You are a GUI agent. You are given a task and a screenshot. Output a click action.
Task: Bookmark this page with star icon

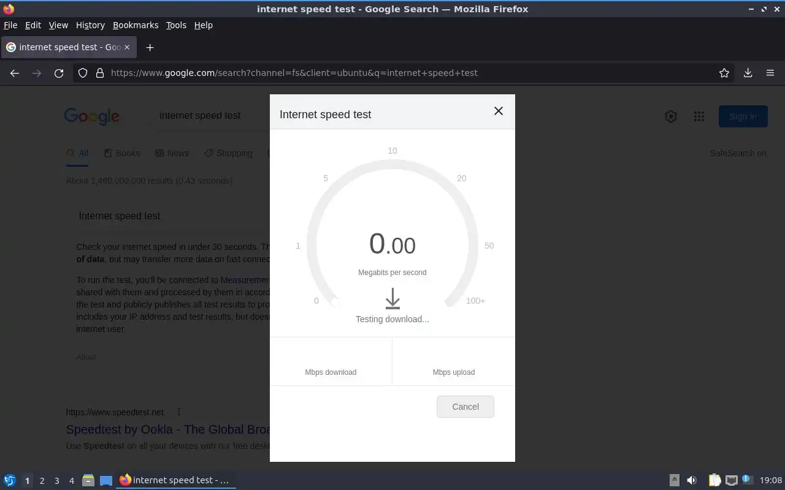pos(724,73)
